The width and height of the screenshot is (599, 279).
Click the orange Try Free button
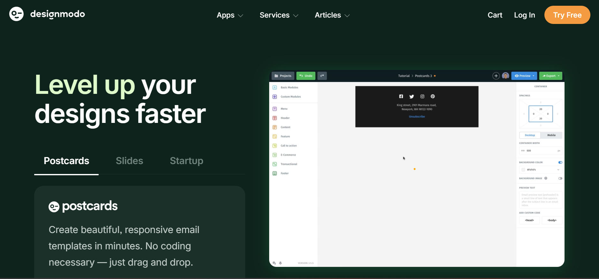(x=567, y=15)
